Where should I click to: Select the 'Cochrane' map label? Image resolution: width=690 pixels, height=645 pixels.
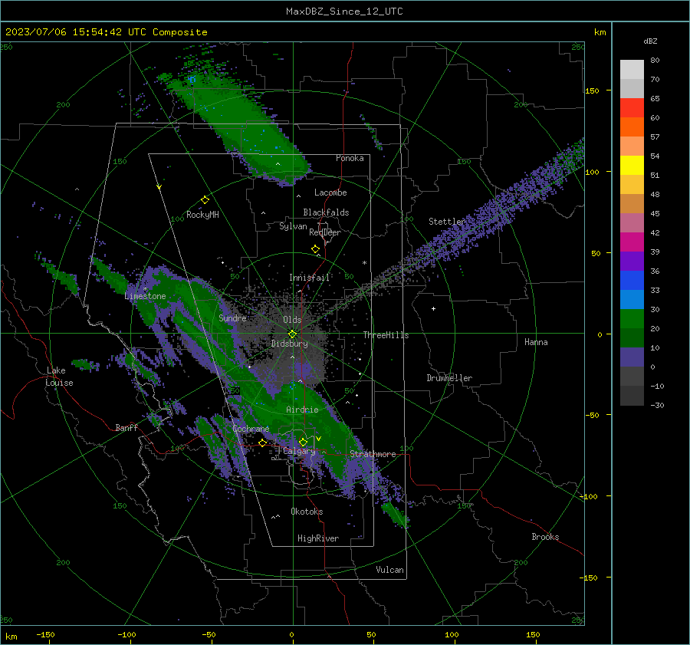tap(251, 429)
